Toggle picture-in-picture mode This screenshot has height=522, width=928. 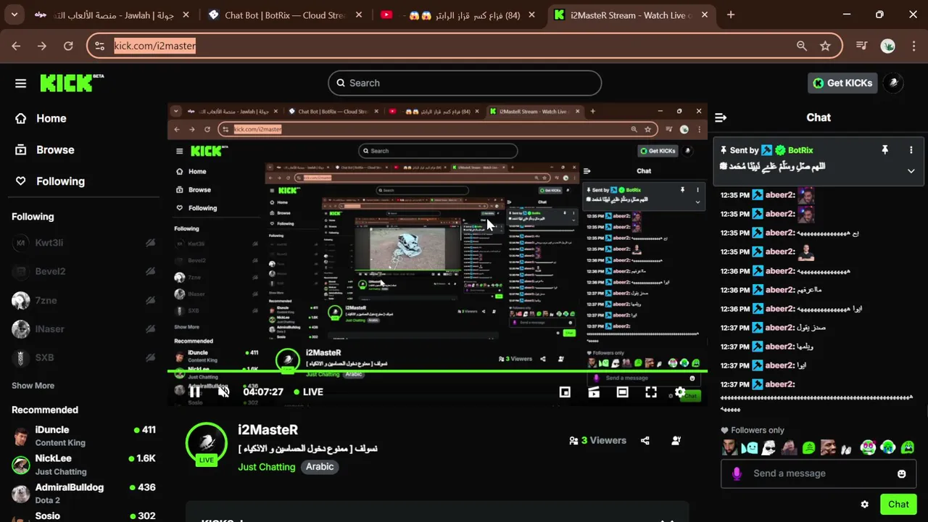[x=565, y=392]
